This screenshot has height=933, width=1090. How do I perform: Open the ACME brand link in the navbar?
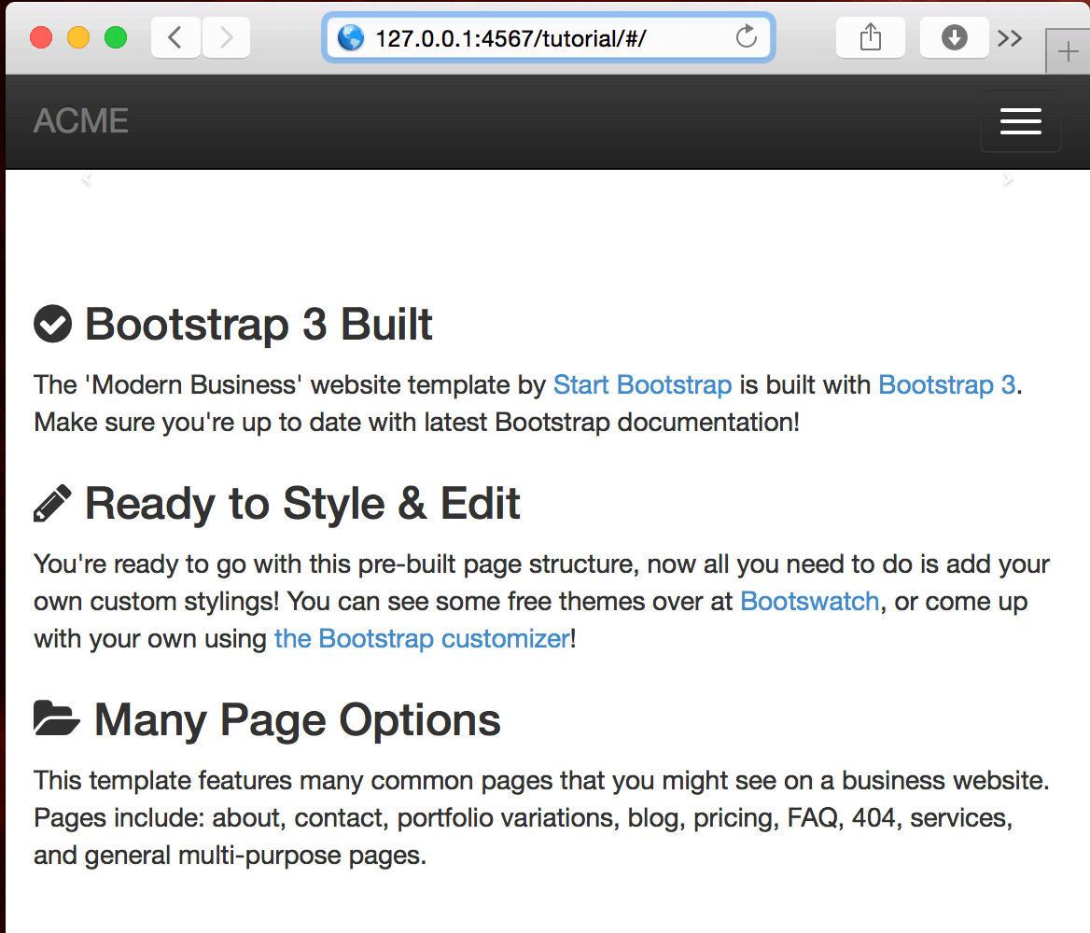81,121
